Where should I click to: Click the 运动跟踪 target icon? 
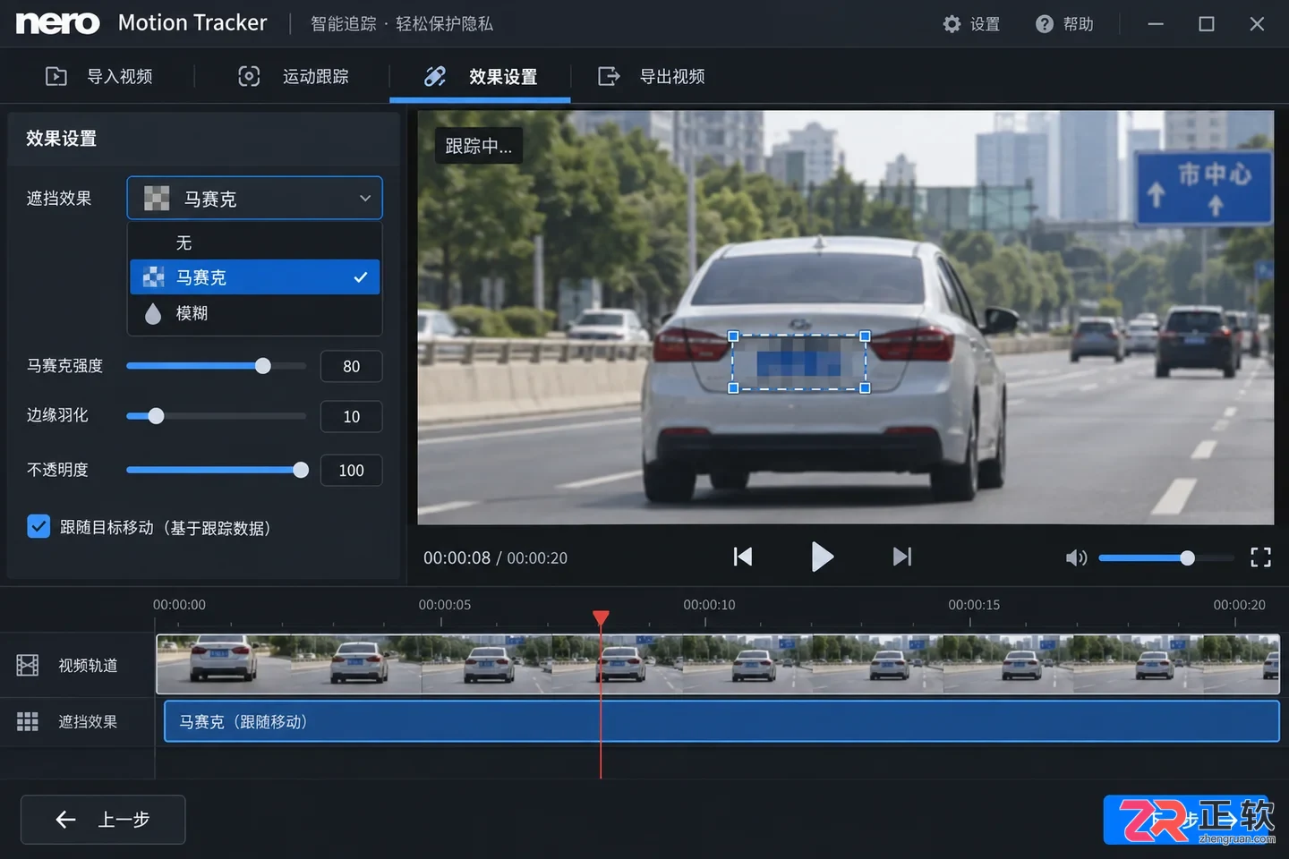tap(249, 76)
